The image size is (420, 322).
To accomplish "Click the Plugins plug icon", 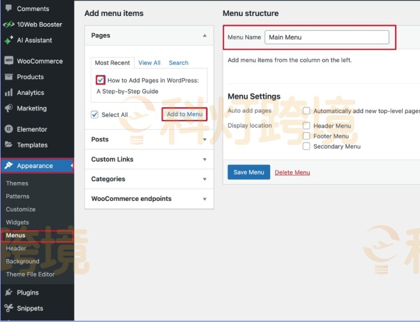I will [8, 292].
